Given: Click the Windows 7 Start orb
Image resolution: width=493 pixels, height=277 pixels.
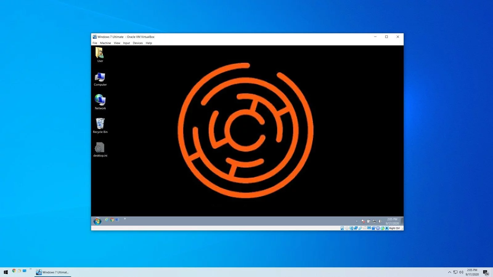Looking at the screenshot, I should [97, 221].
